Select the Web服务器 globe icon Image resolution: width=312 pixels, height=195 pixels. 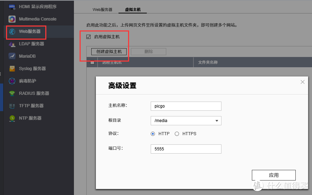[x=12, y=31]
